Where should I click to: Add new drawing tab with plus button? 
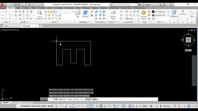pyautogui.click(x=41, y=26)
